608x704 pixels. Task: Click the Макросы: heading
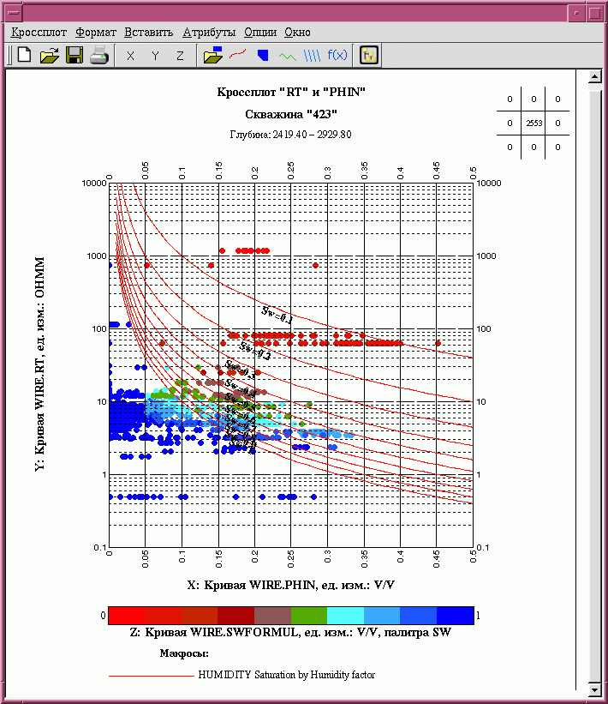[184, 653]
